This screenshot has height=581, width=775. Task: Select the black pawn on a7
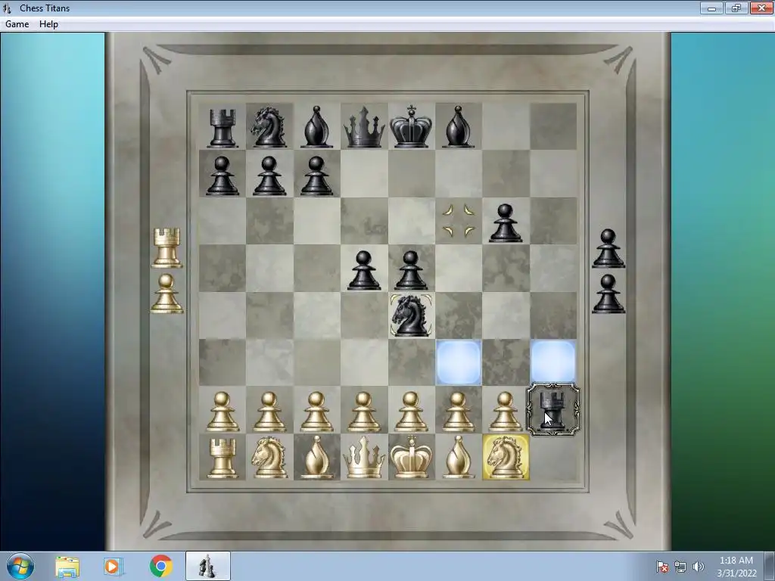click(x=222, y=176)
